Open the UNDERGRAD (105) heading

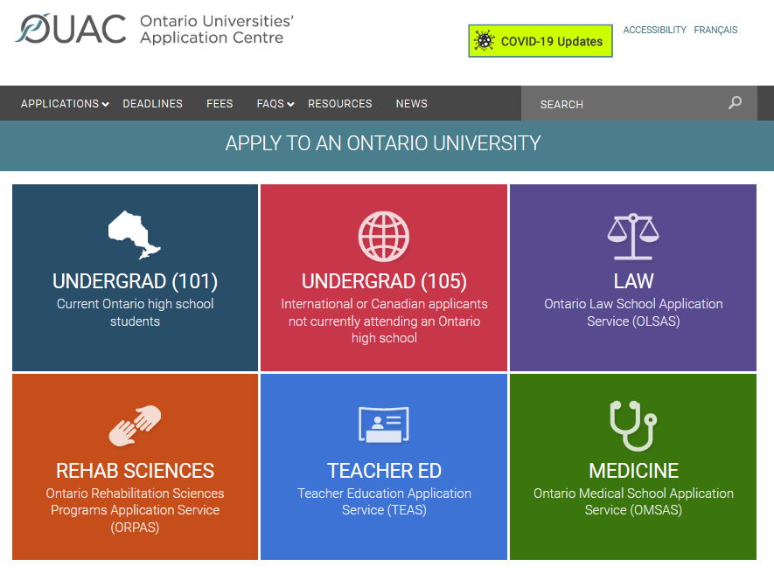pos(384,281)
